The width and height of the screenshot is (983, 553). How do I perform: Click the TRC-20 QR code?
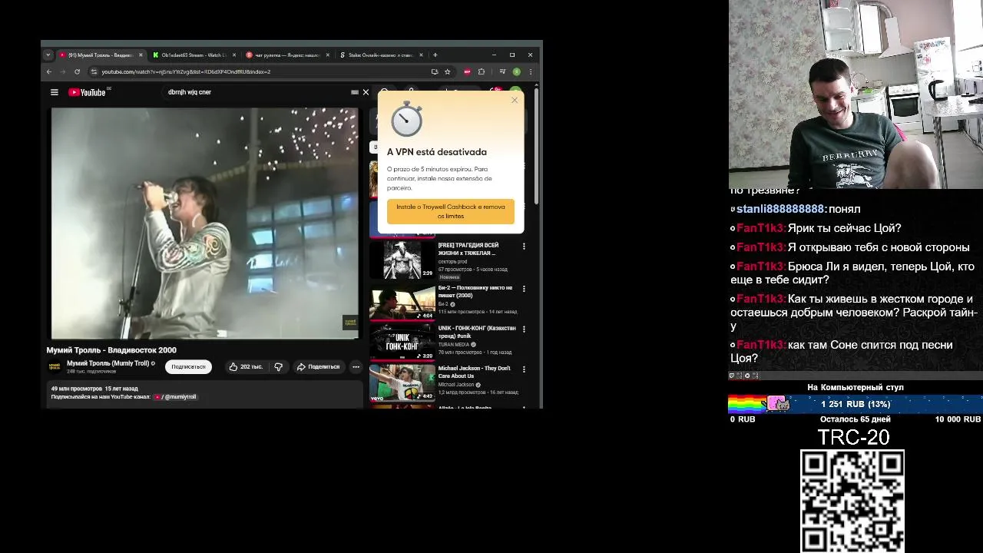pyautogui.click(x=852, y=501)
